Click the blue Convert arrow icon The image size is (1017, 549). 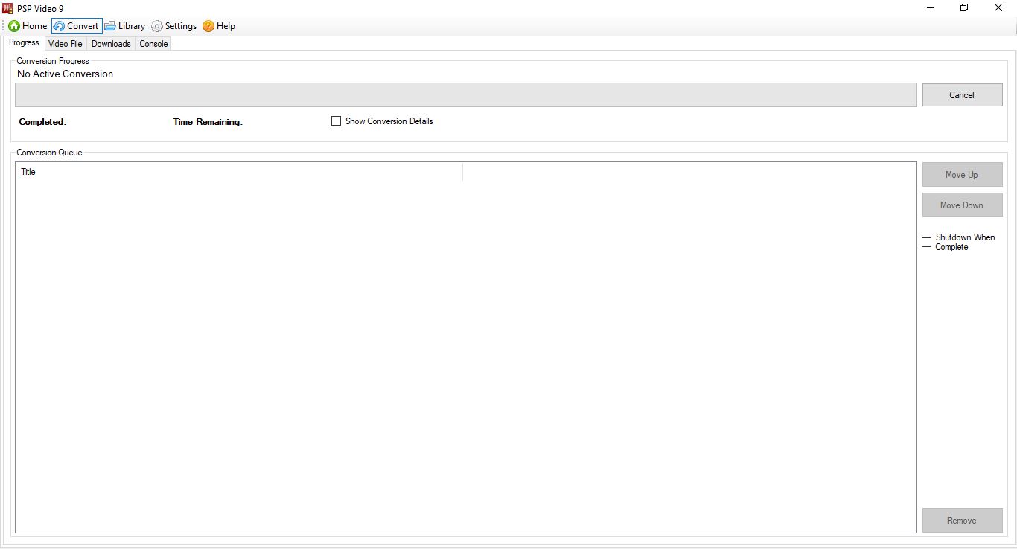(59, 26)
